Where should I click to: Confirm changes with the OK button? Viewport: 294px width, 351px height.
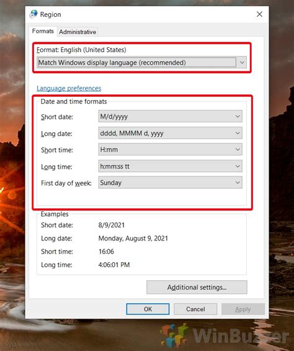click(148, 309)
